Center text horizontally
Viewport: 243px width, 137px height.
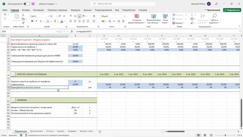pos(75,21)
